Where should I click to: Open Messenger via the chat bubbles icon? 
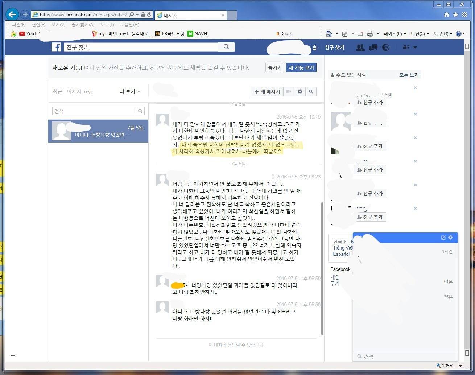(x=373, y=47)
